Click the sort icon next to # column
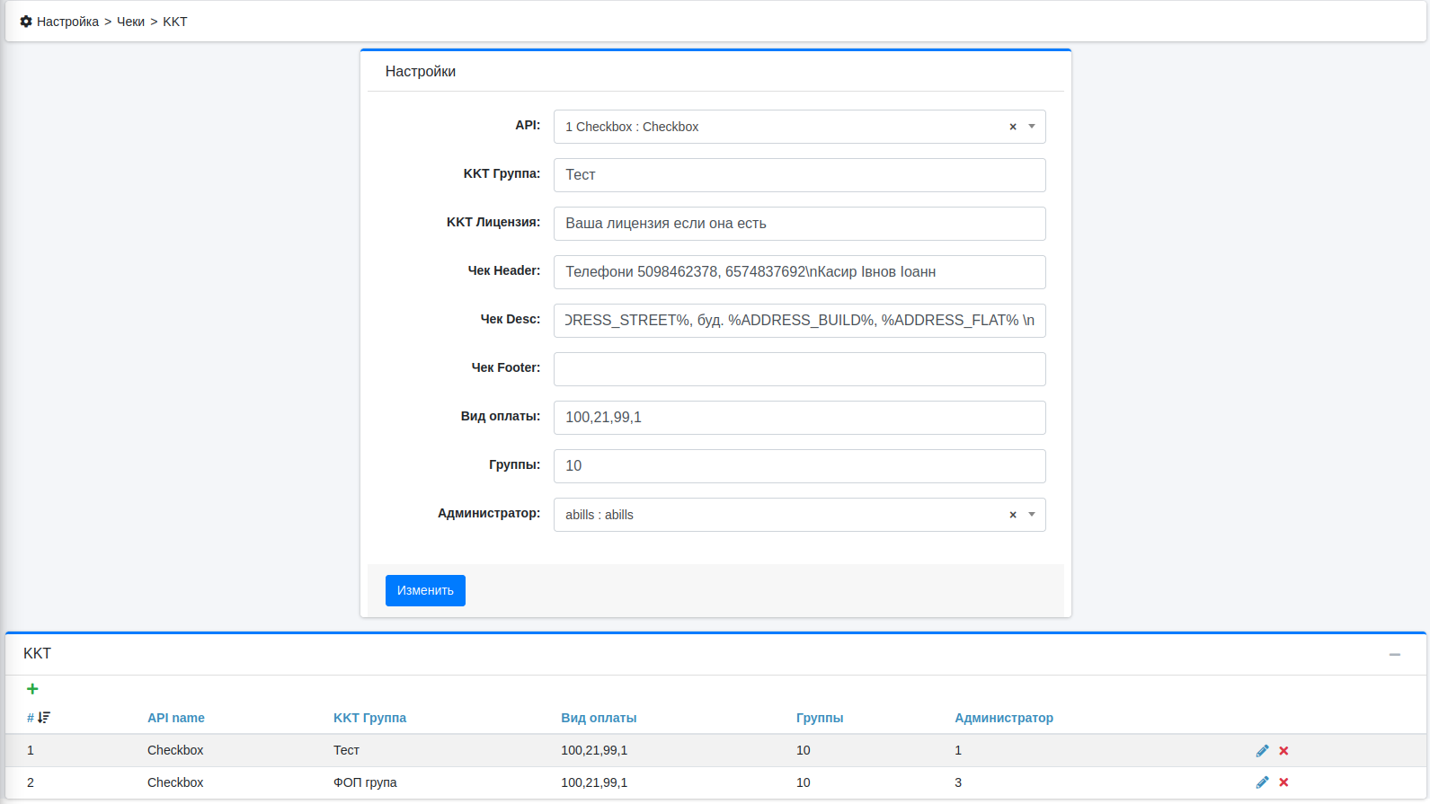This screenshot has height=804, width=1430. click(x=44, y=718)
